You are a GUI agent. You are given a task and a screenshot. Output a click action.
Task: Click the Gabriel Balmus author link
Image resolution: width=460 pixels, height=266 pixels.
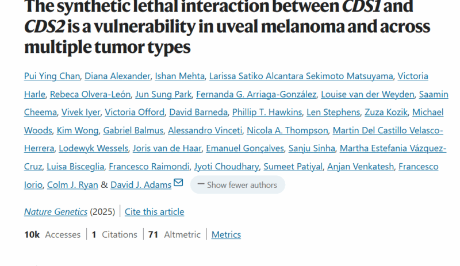[x=133, y=130]
